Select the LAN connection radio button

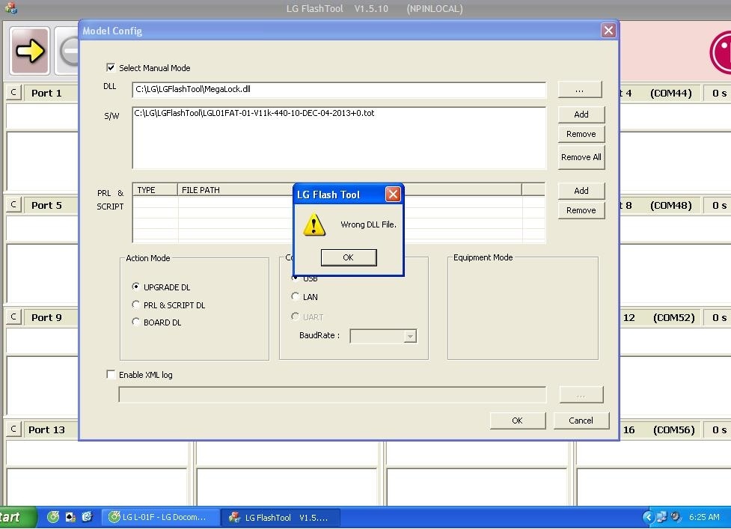tap(296, 297)
